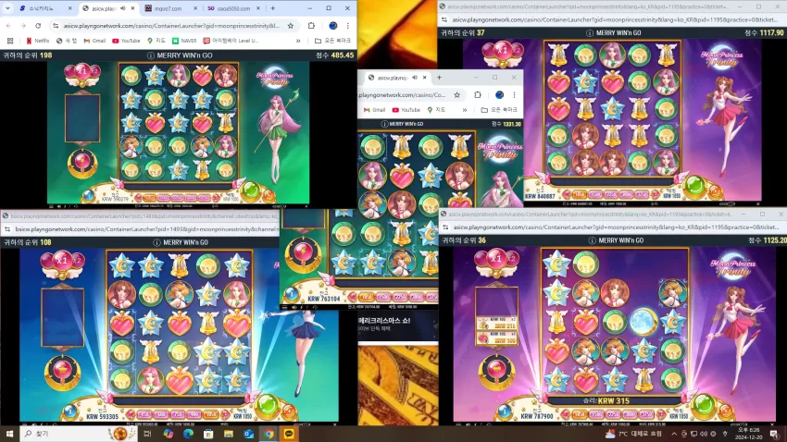The image size is (787, 442).
Task: Open the Netflix bookmark
Action: tap(38, 41)
